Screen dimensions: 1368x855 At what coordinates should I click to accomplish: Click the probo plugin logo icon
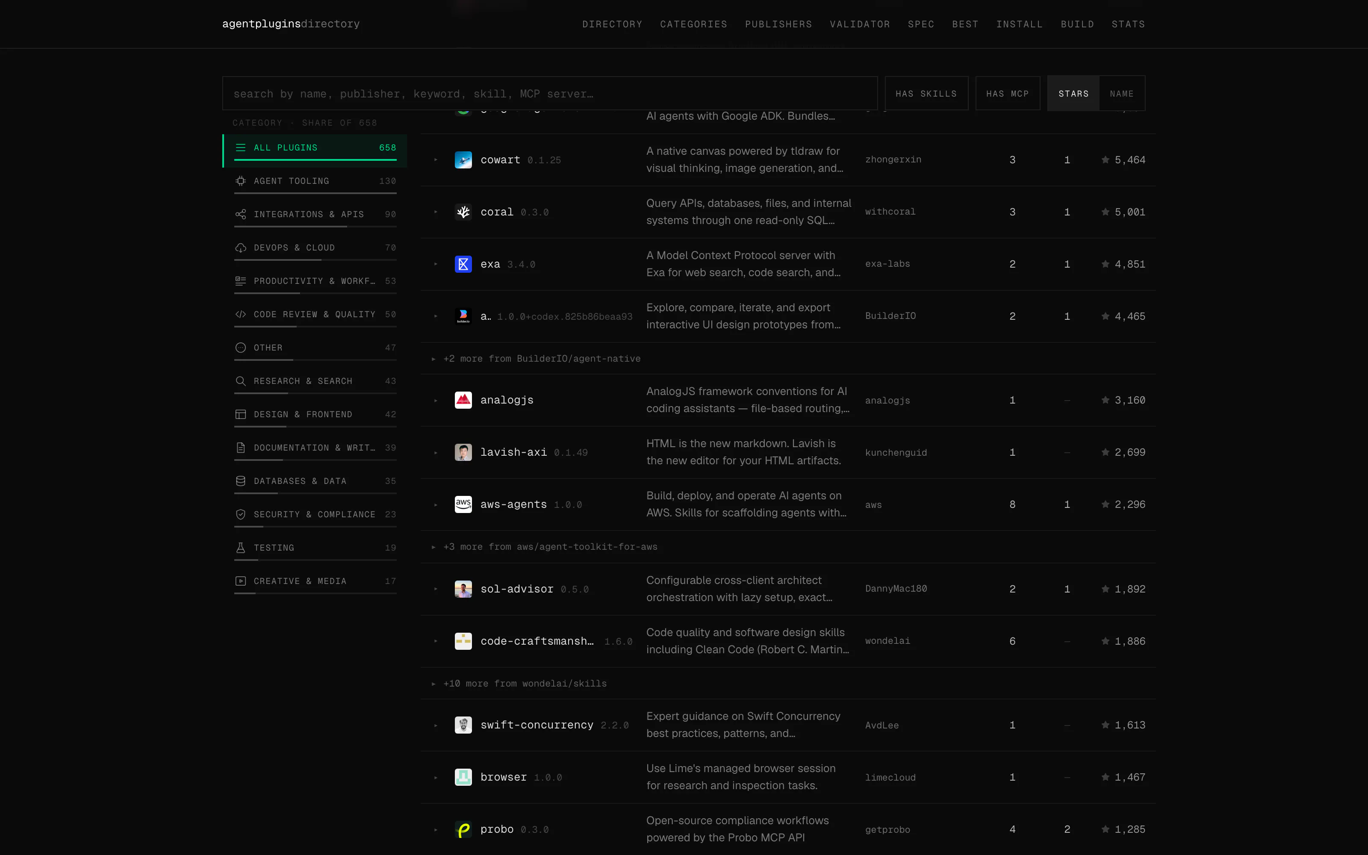[463, 829]
